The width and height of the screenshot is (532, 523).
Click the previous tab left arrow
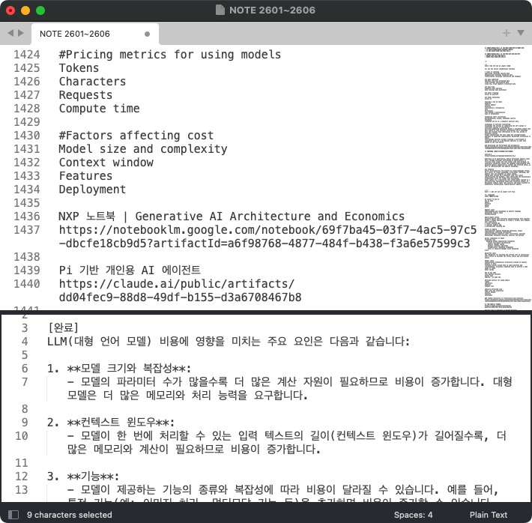point(10,33)
